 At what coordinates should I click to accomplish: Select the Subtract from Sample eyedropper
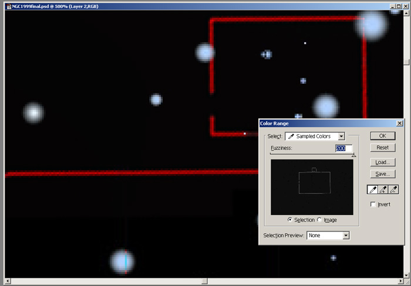pyautogui.click(x=393, y=189)
